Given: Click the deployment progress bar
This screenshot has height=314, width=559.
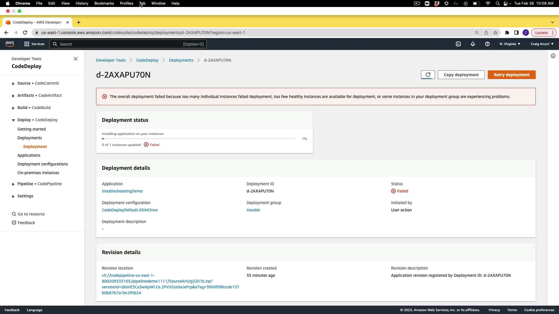Looking at the screenshot, I should (x=198, y=139).
